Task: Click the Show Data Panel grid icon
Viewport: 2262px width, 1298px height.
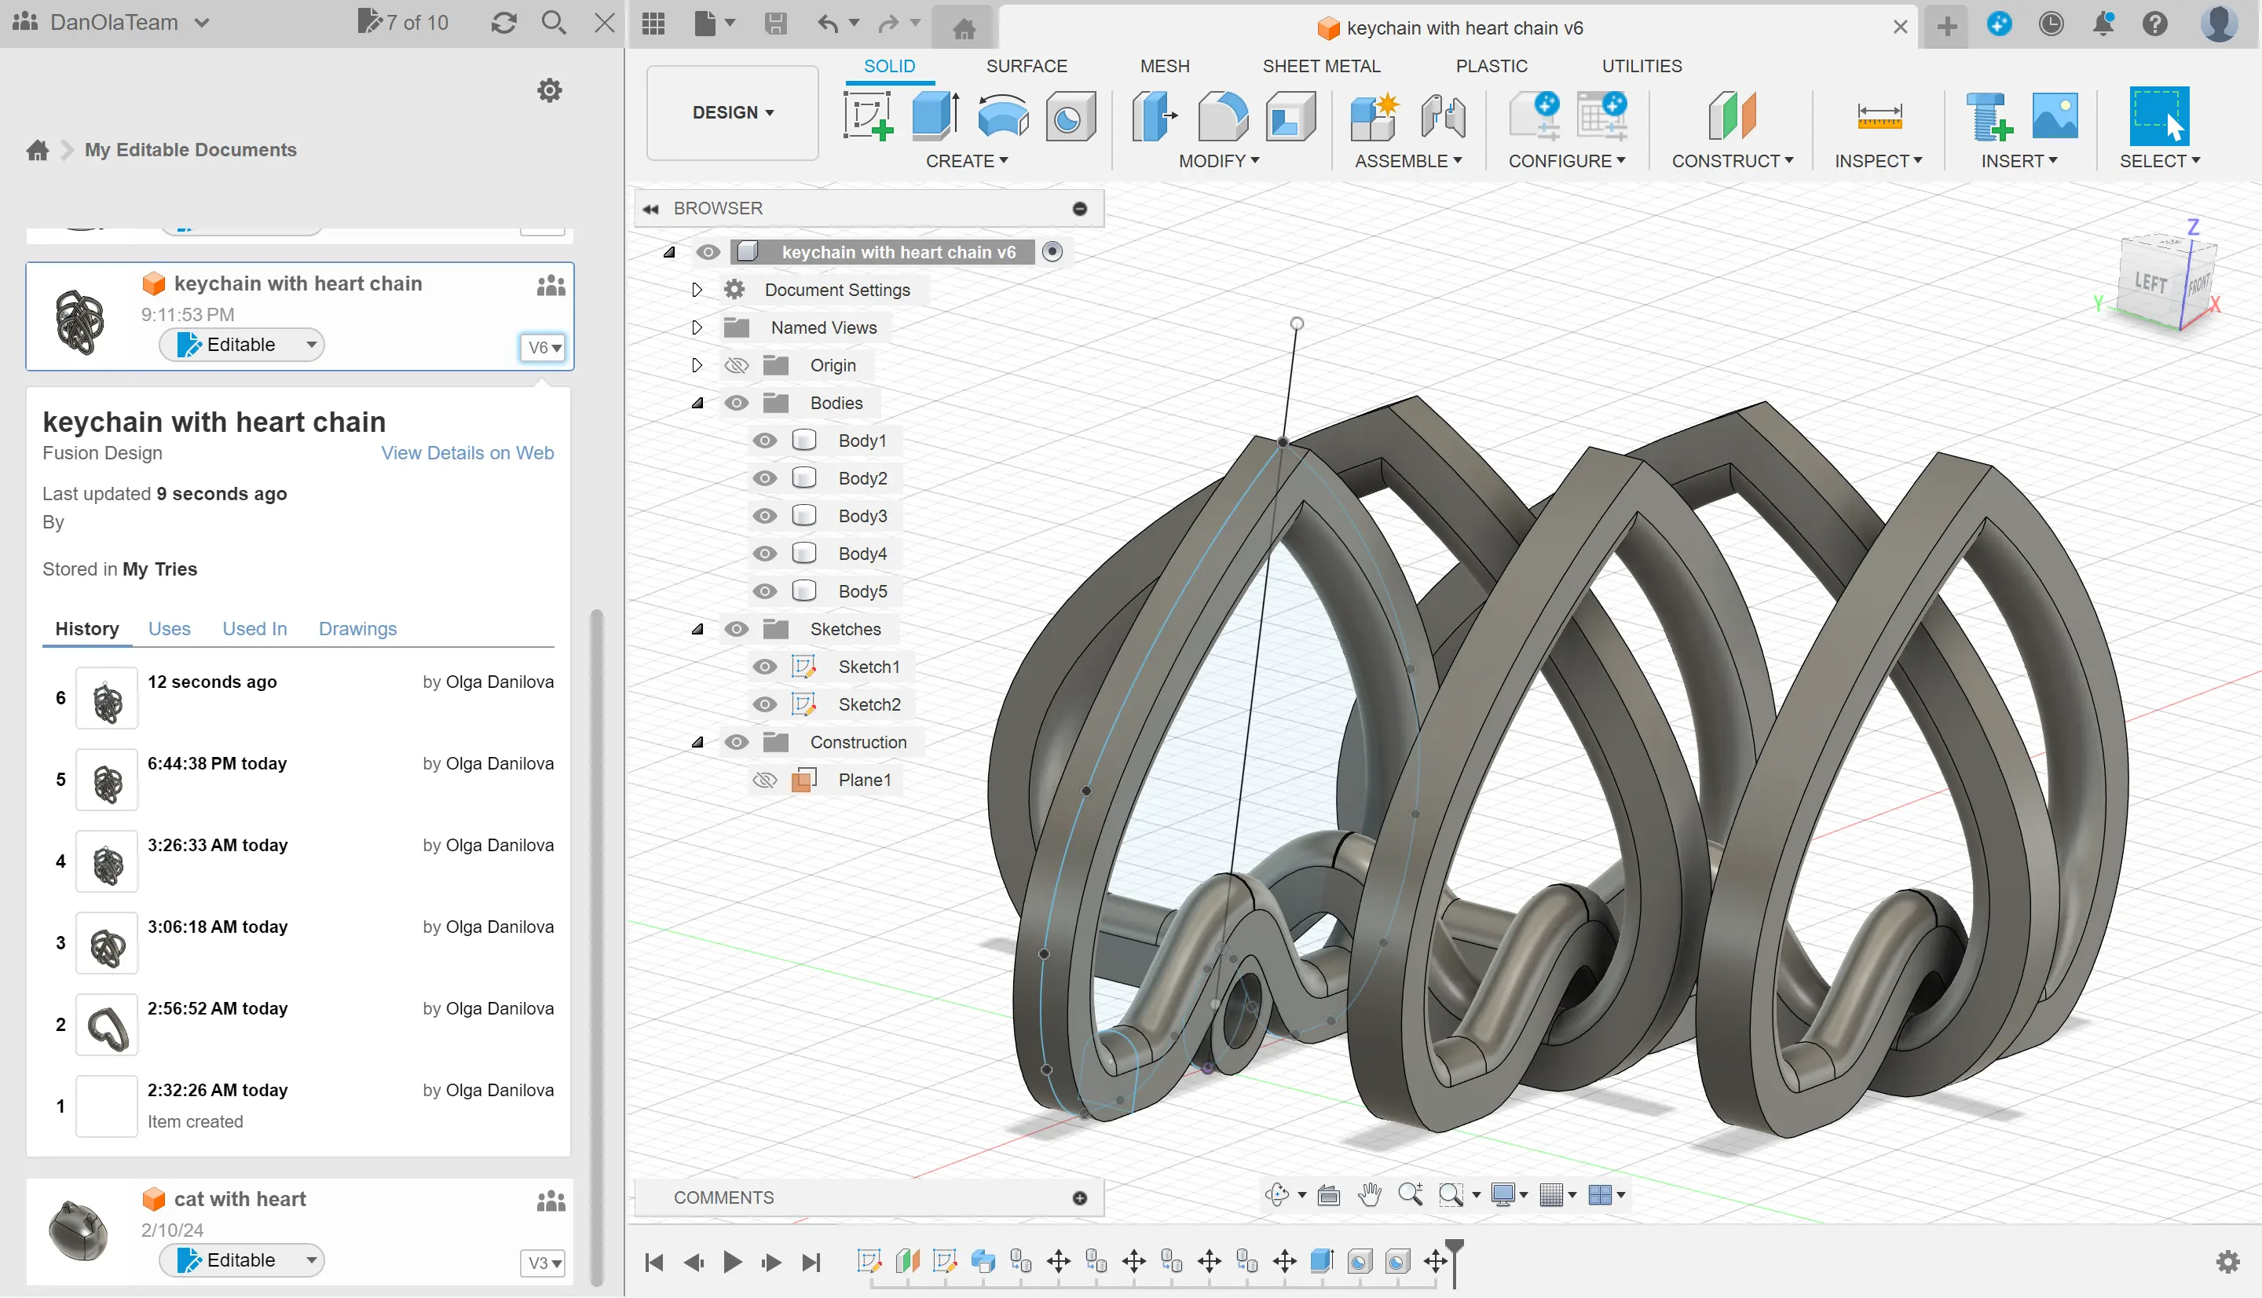Action: click(653, 24)
